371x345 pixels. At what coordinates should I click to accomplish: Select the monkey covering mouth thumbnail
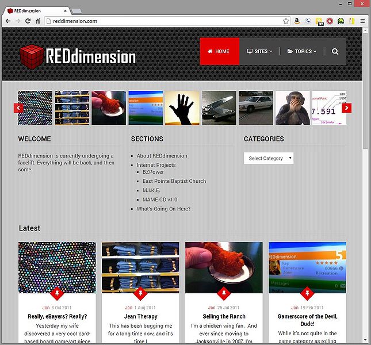point(293,108)
